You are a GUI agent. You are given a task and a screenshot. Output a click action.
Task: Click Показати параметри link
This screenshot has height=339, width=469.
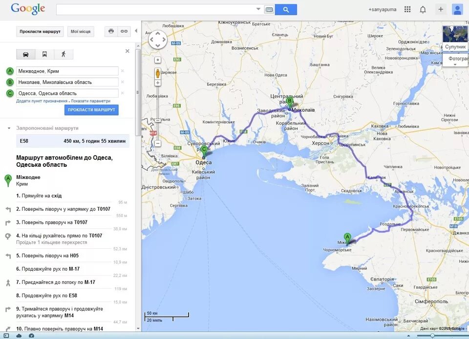click(91, 101)
